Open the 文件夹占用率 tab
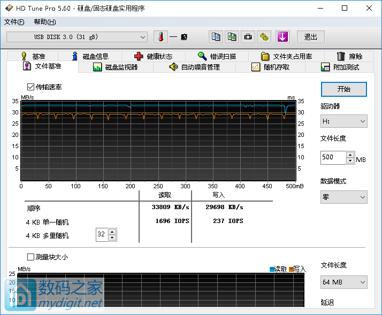 (287, 56)
